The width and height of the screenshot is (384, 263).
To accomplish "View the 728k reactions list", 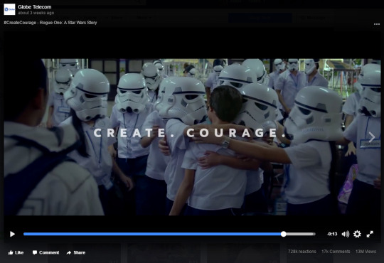I will [x=302, y=252].
